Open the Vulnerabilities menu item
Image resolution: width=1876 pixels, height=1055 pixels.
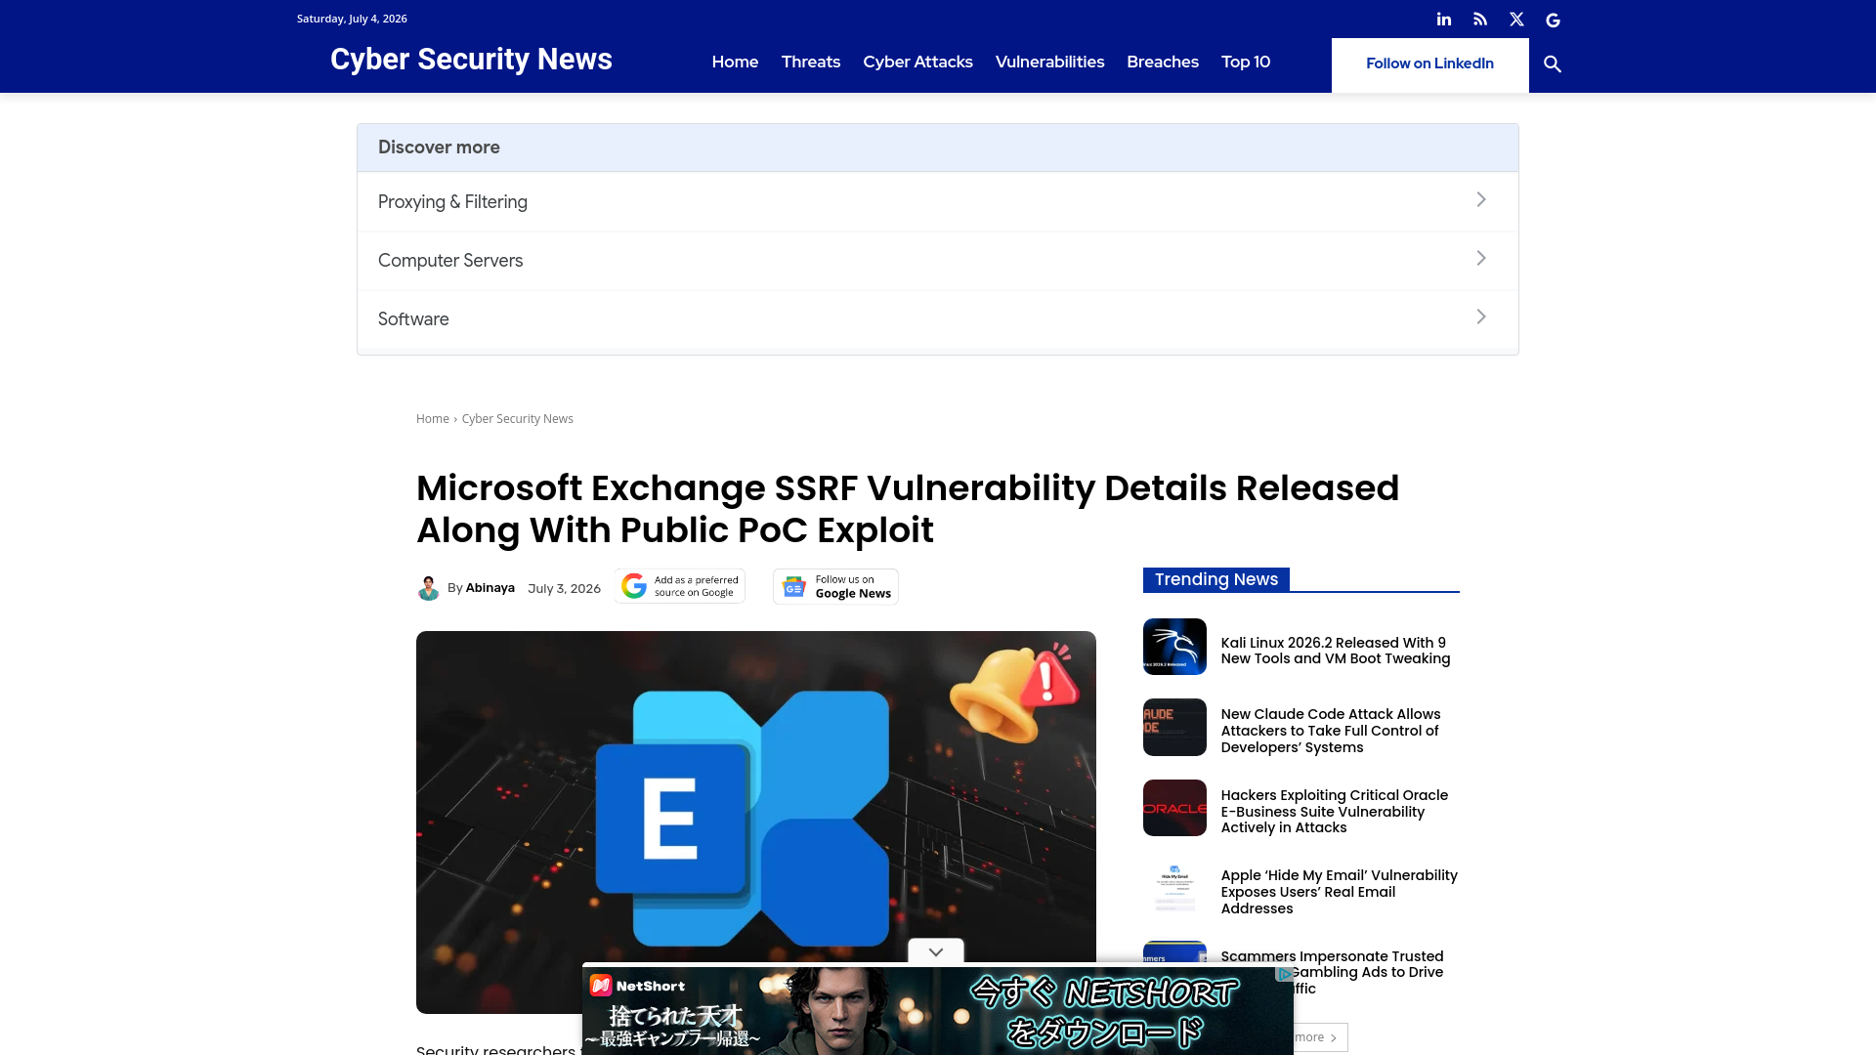[1049, 62]
